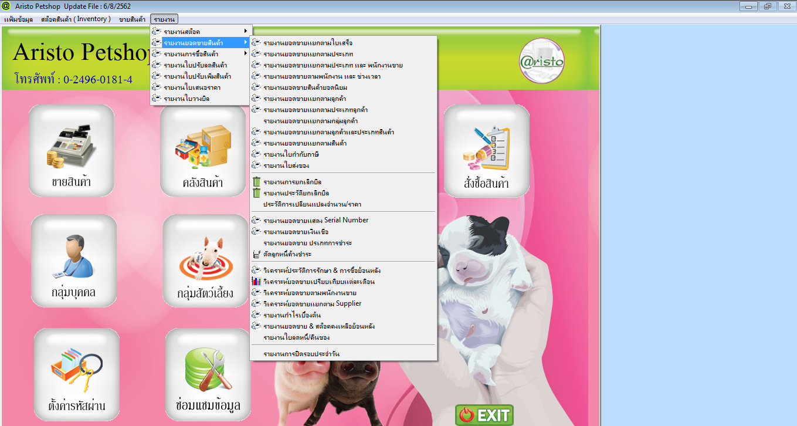Click printer icon beside รายงานใบกำกับภาษี

tap(256, 154)
